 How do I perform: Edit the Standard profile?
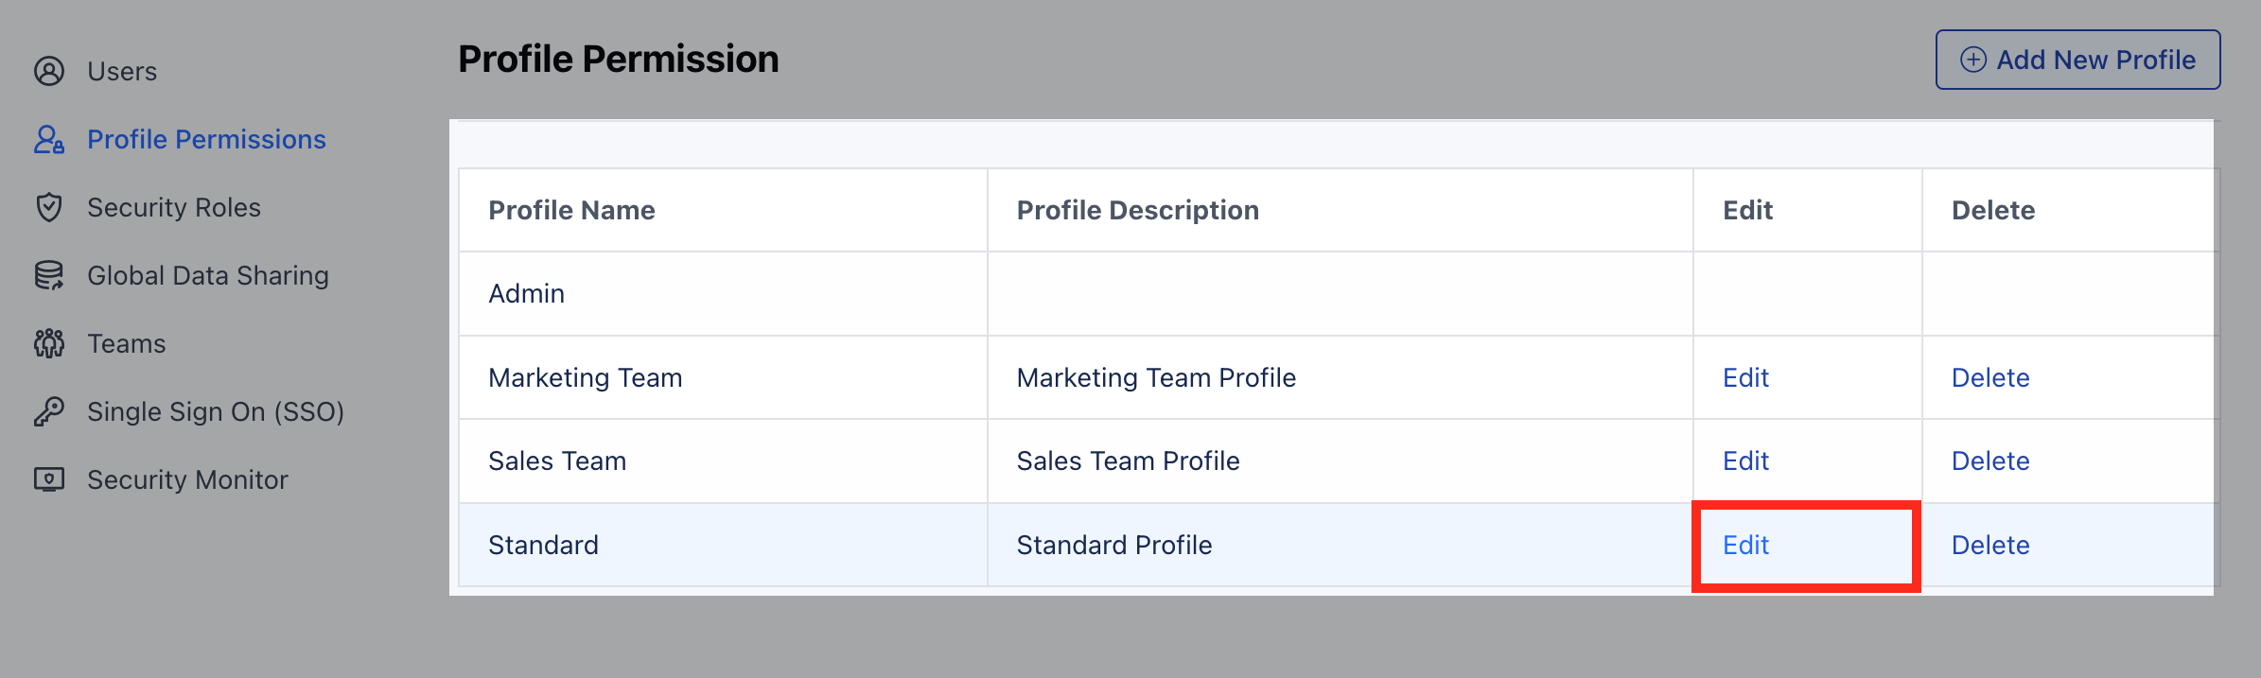(x=1745, y=545)
